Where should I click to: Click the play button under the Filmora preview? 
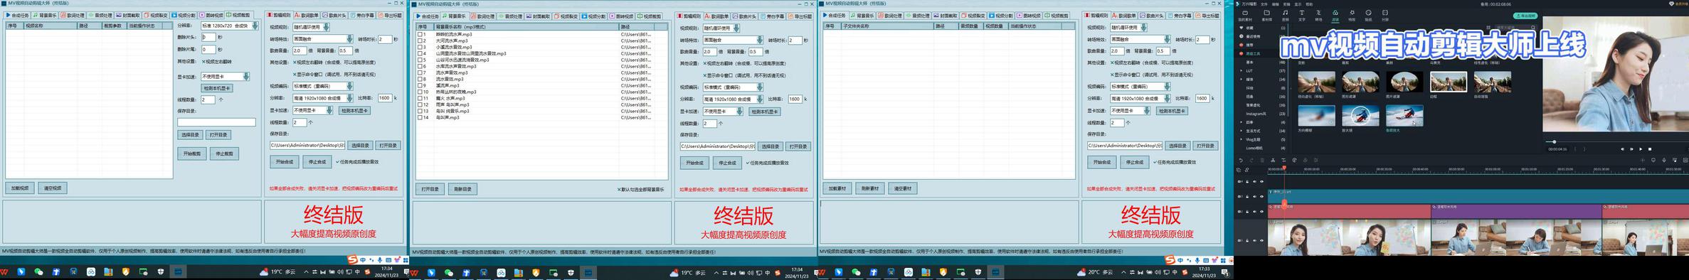pos(1641,149)
